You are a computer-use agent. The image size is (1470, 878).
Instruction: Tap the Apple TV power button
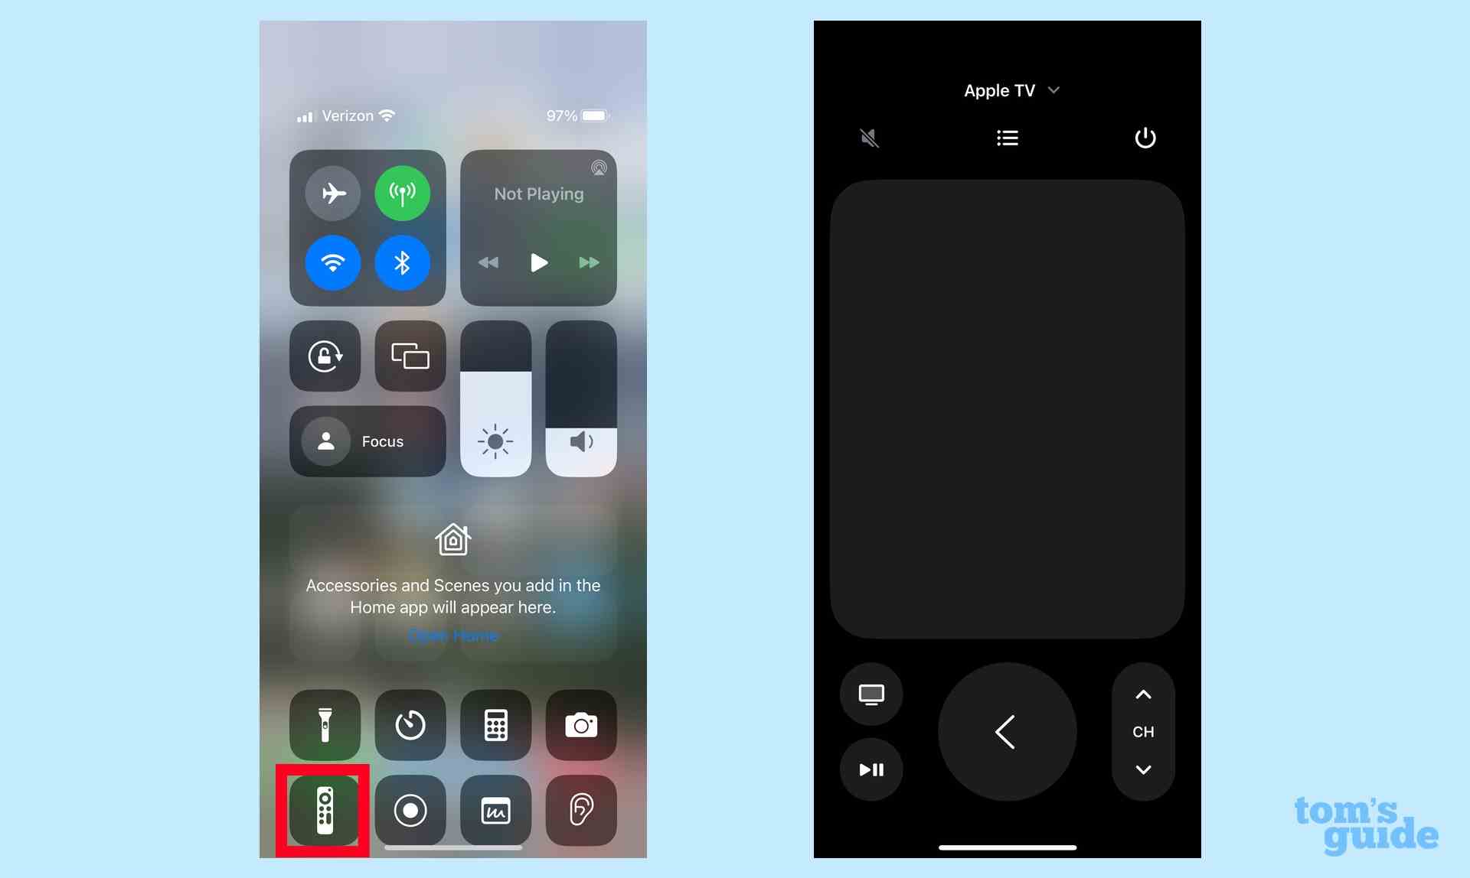pos(1145,138)
